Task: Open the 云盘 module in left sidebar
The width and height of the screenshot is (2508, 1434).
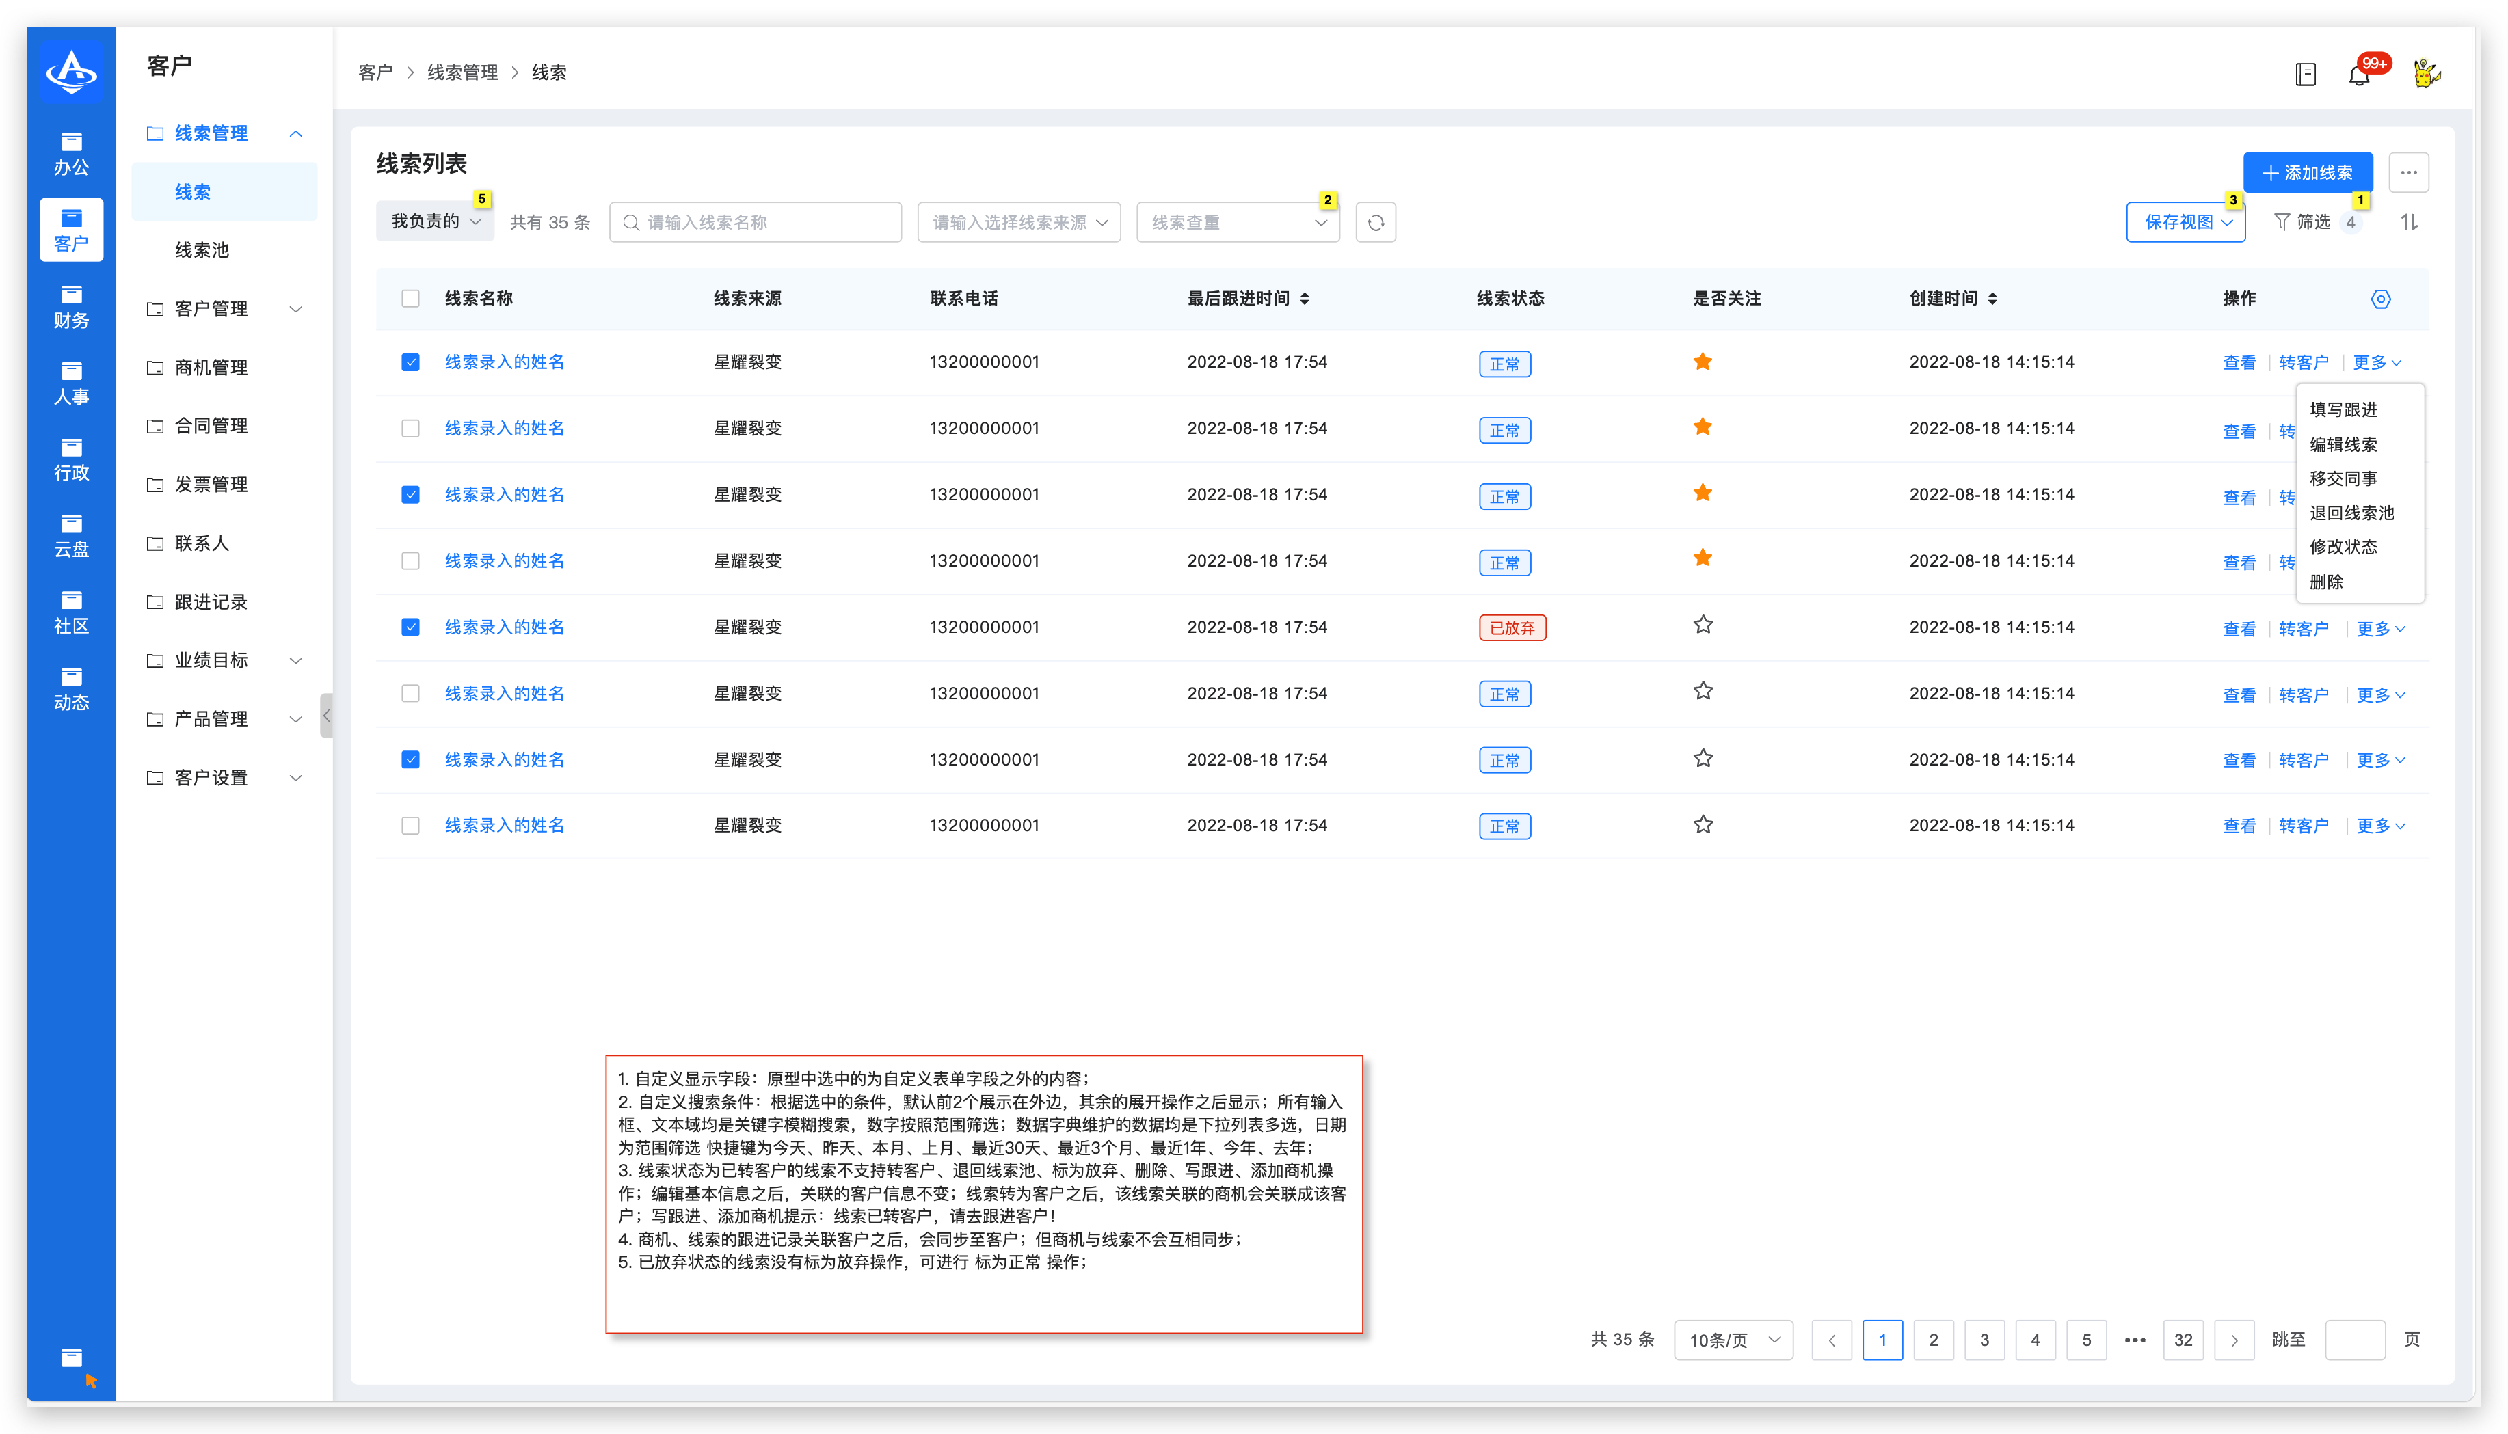Action: [x=71, y=536]
